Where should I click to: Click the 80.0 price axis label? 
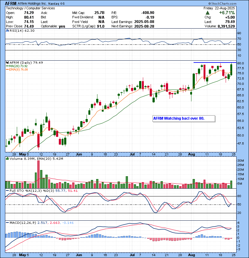click(241, 63)
